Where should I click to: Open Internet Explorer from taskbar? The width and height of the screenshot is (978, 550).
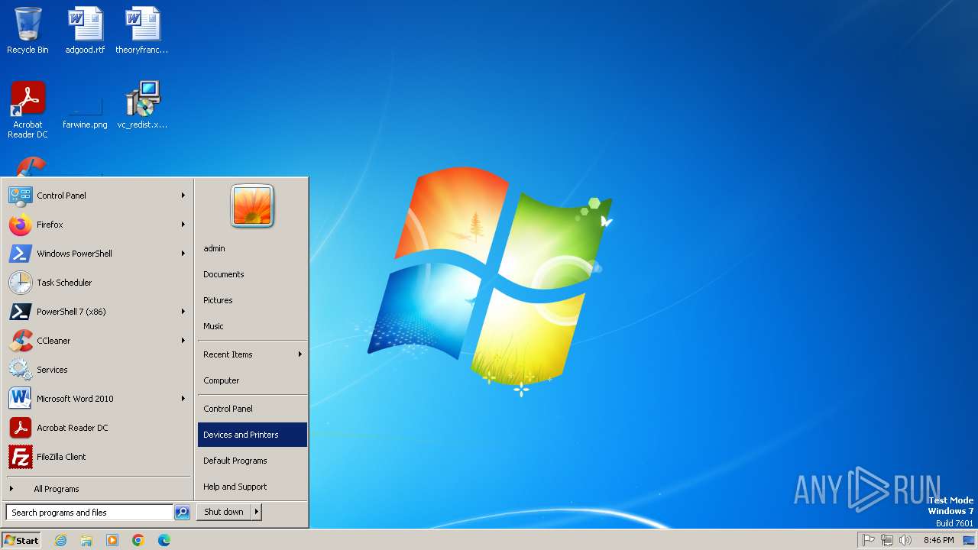pos(60,540)
